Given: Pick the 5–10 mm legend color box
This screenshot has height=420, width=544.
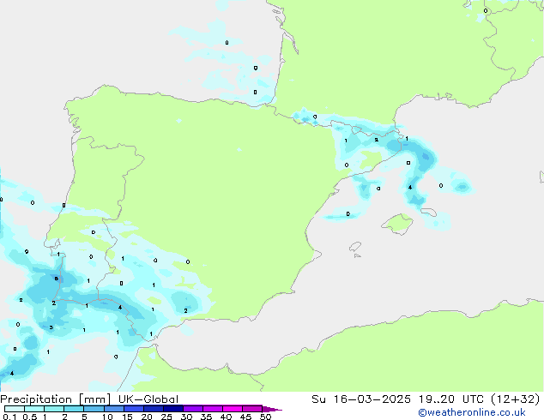Looking at the screenshot, I should point(94,409).
